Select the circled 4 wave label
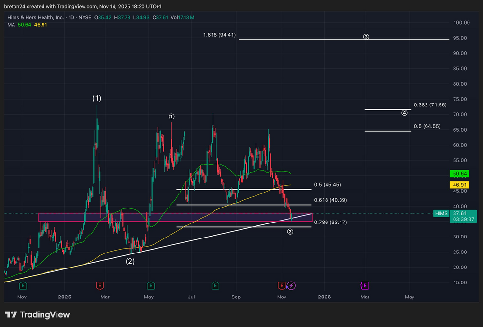 (404, 113)
